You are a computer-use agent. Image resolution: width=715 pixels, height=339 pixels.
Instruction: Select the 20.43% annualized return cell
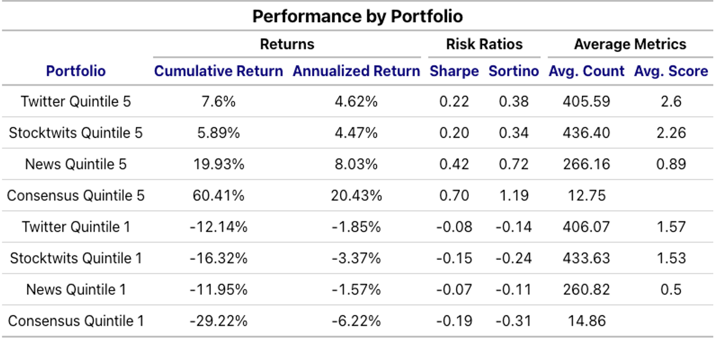356,195
